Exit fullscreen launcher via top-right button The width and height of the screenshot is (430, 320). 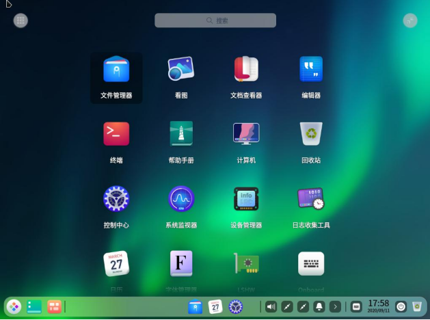click(409, 21)
